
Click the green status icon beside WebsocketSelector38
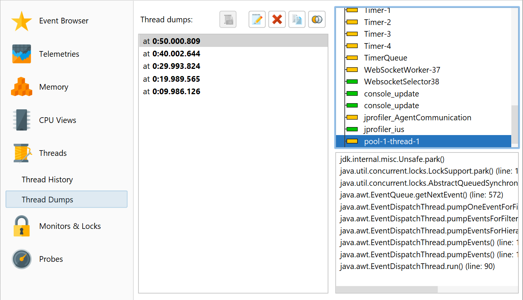pyautogui.click(x=352, y=82)
